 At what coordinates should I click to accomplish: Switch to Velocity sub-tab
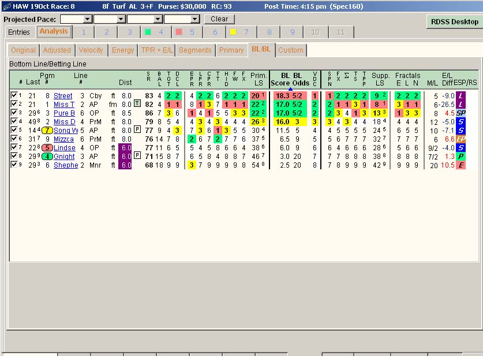(91, 50)
